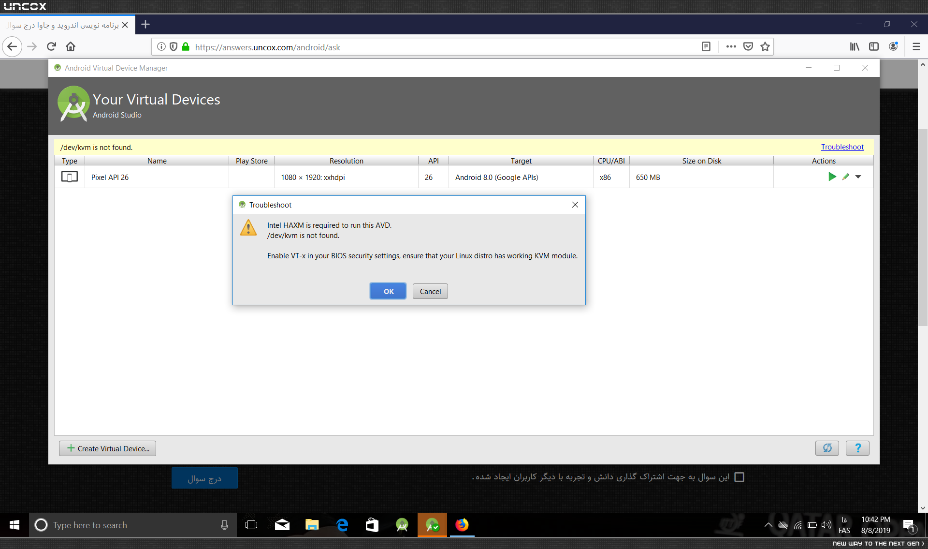Switch to Firefox in the taskbar
The width and height of the screenshot is (928, 549).
click(x=462, y=525)
